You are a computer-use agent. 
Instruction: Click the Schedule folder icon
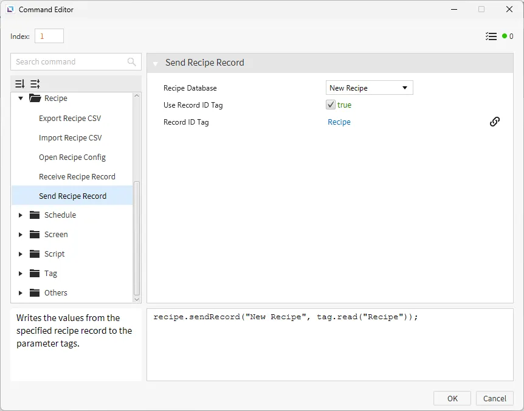35,215
